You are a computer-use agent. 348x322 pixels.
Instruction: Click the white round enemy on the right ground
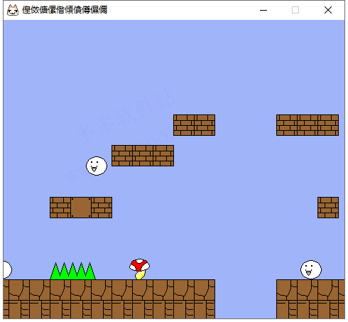(x=311, y=269)
